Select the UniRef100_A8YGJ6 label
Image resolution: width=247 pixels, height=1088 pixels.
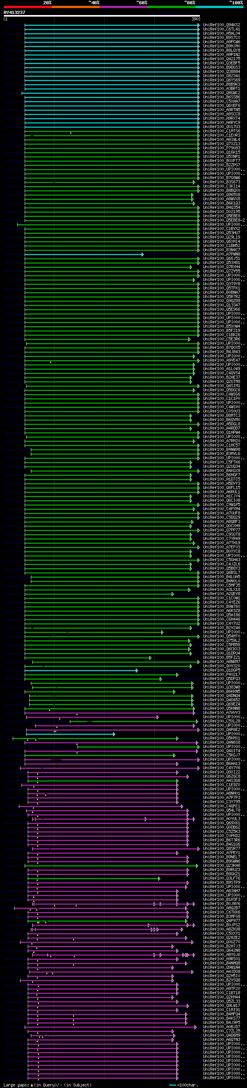[222, 955]
